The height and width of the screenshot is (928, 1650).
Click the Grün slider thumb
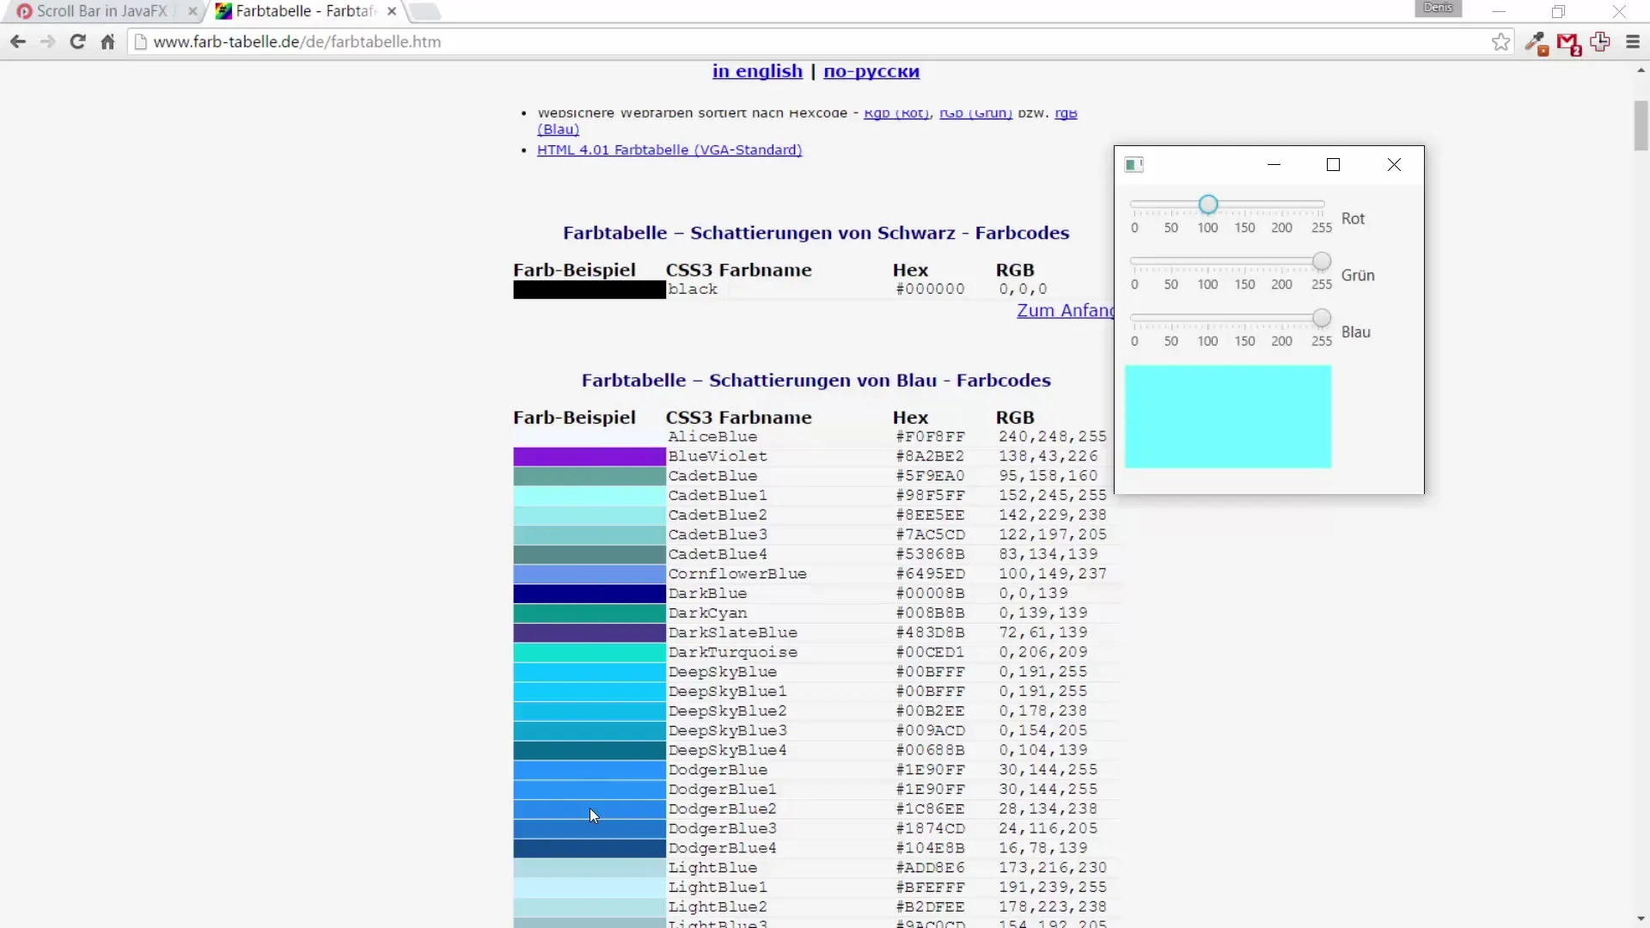coord(1322,261)
